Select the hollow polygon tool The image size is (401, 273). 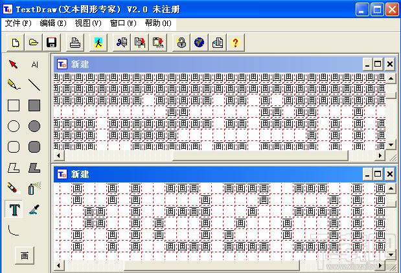[x=14, y=168]
